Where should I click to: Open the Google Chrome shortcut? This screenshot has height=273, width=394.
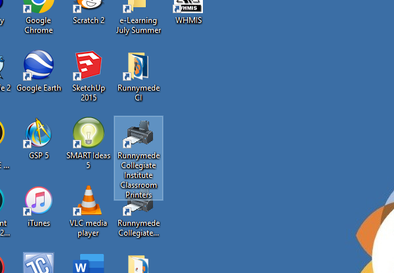pyautogui.click(x=39, y=7)
